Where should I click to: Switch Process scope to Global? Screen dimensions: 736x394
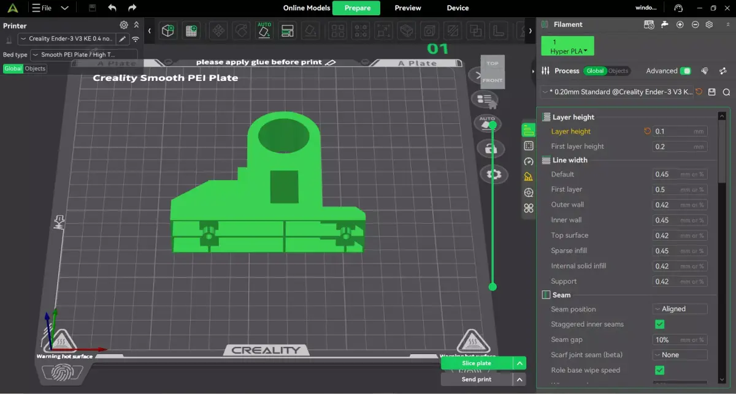click(x=595, y=71)
